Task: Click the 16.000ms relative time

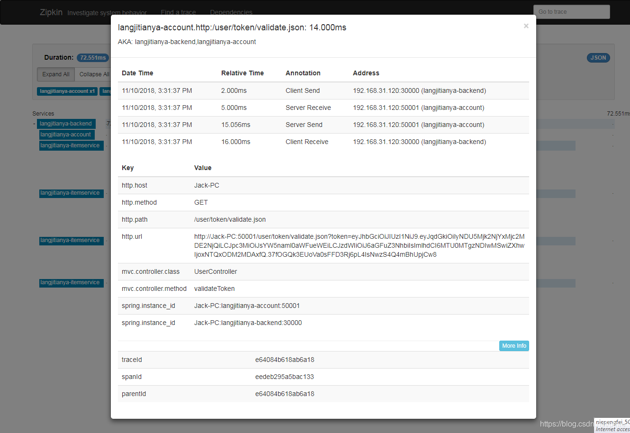Action: 236,142
